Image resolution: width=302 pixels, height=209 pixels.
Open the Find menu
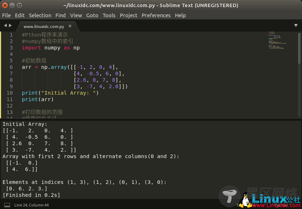(x=60, y=15)
